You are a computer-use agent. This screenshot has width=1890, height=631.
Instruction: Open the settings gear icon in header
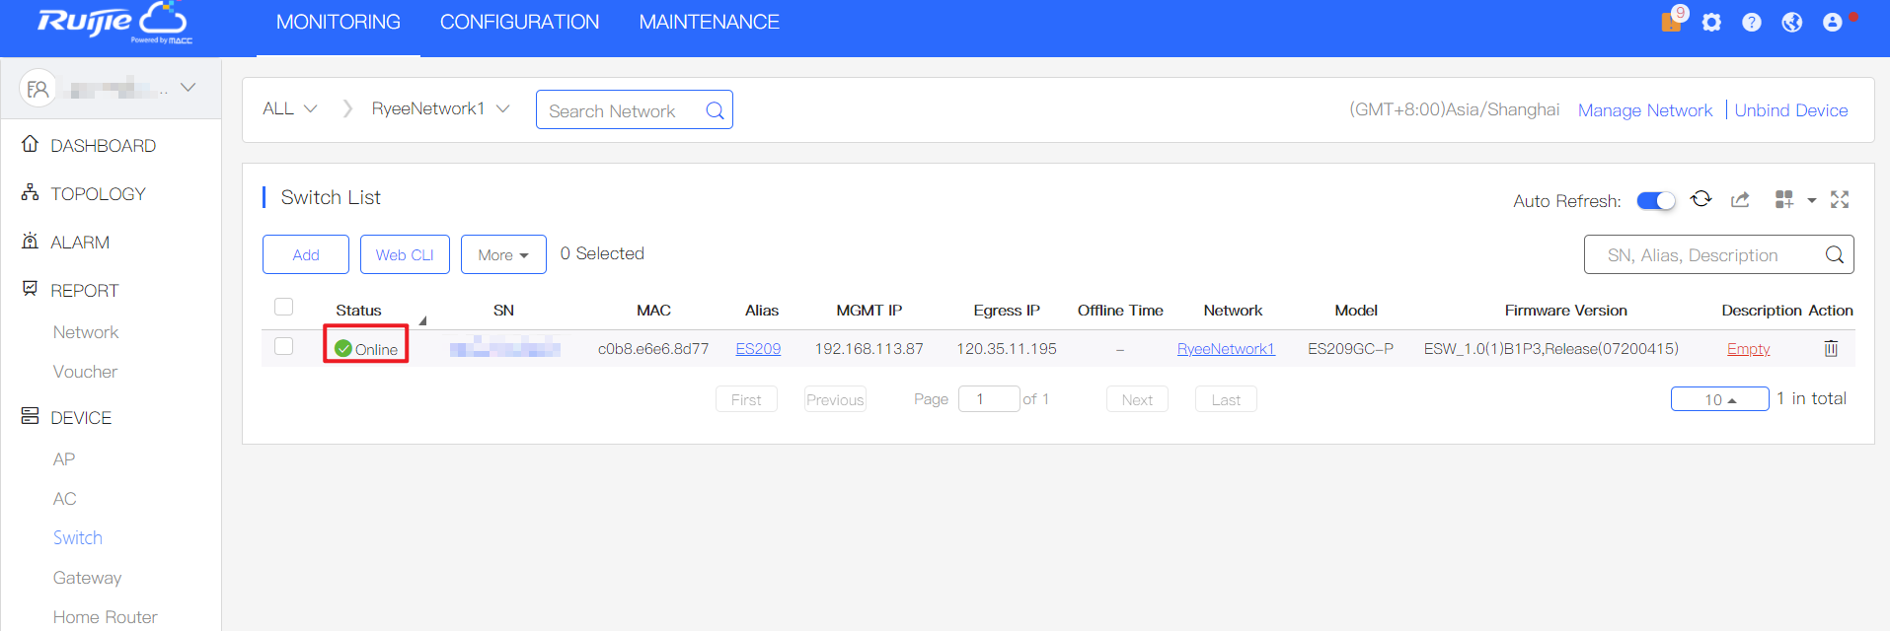click(x=1711, y=22)
